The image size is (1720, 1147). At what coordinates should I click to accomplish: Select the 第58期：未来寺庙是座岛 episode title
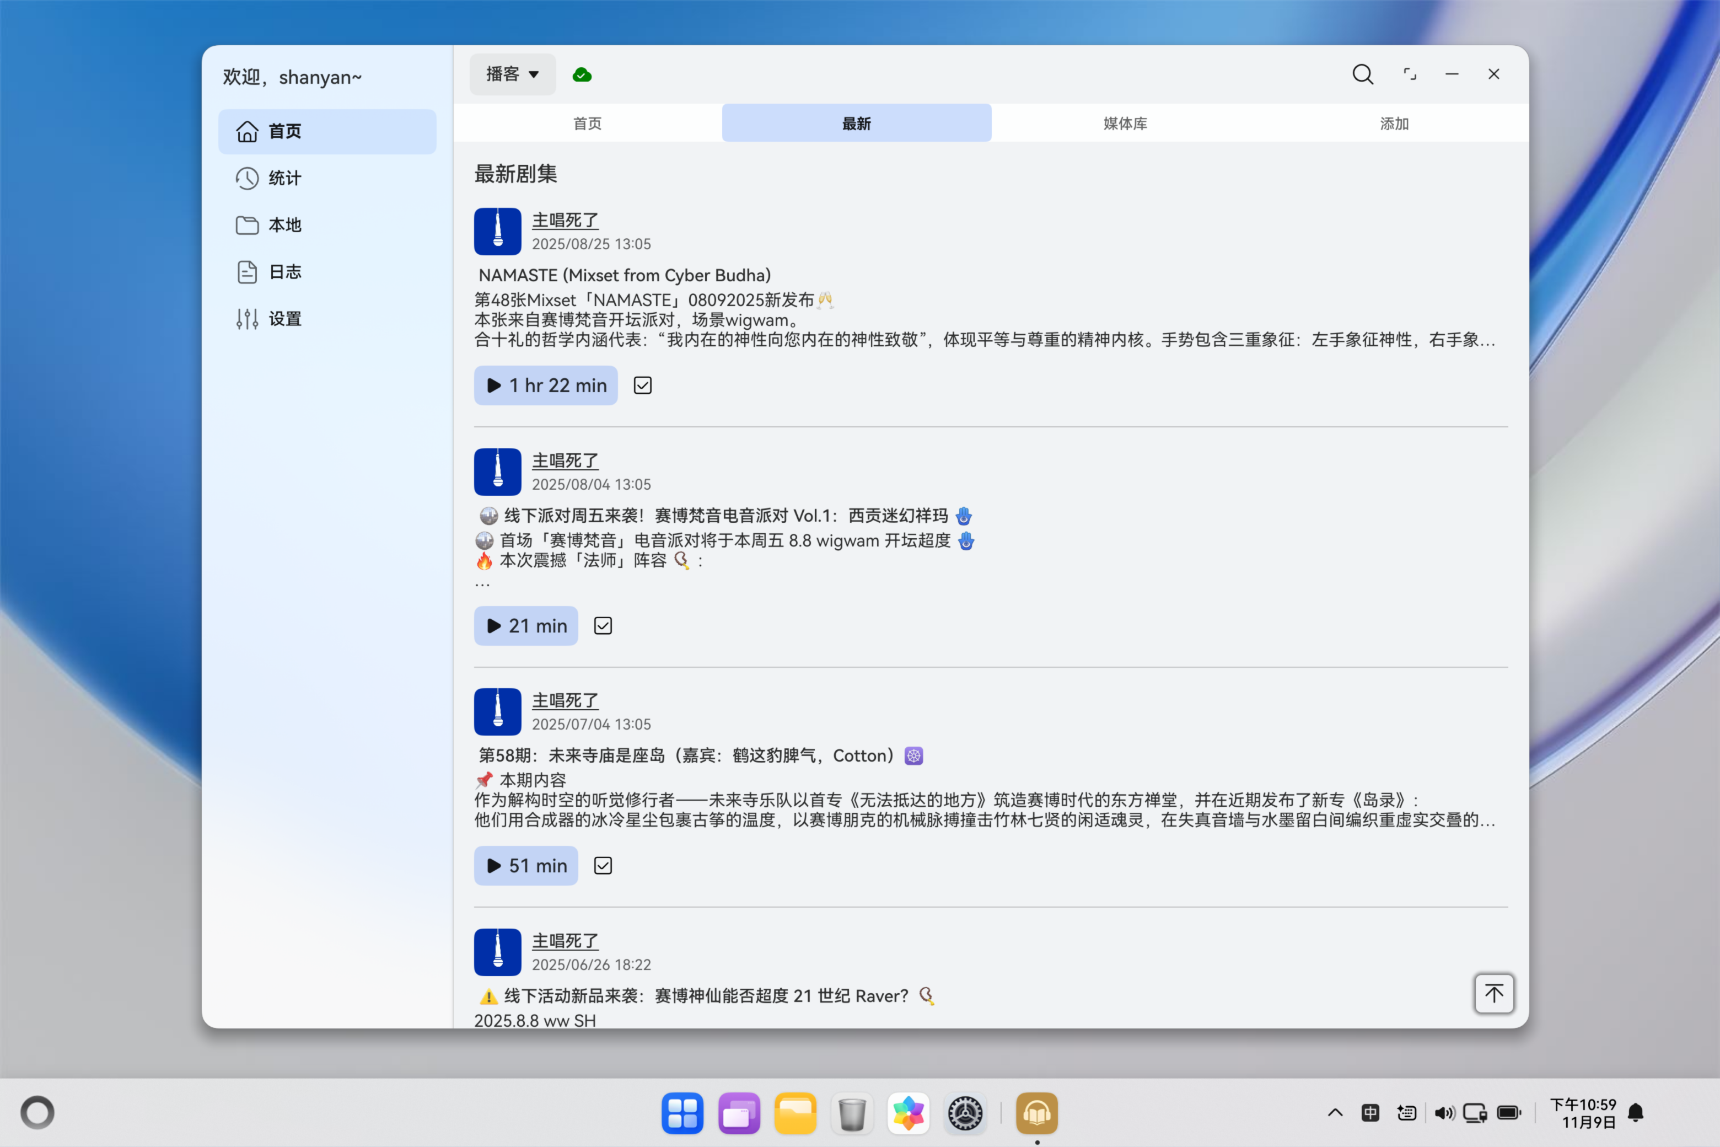coord(701,755)
